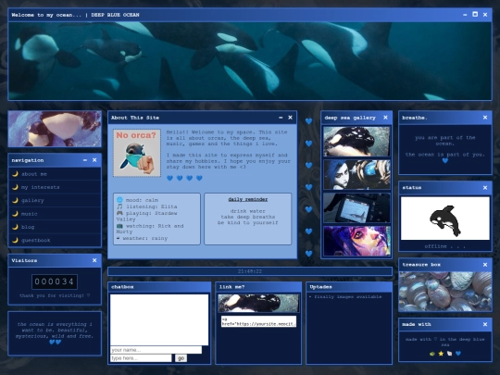Click the orca banner in link me box
The width and height of the screenshot is (500, 375).
click(258, 303)
